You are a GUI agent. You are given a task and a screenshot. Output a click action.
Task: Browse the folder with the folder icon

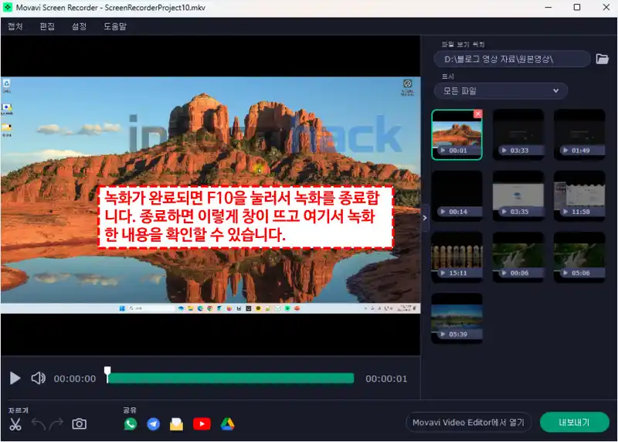[602, 59]
